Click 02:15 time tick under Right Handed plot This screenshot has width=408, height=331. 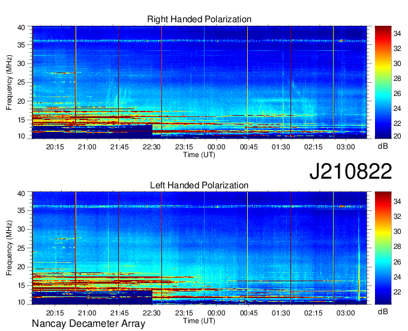click(313, 147)
